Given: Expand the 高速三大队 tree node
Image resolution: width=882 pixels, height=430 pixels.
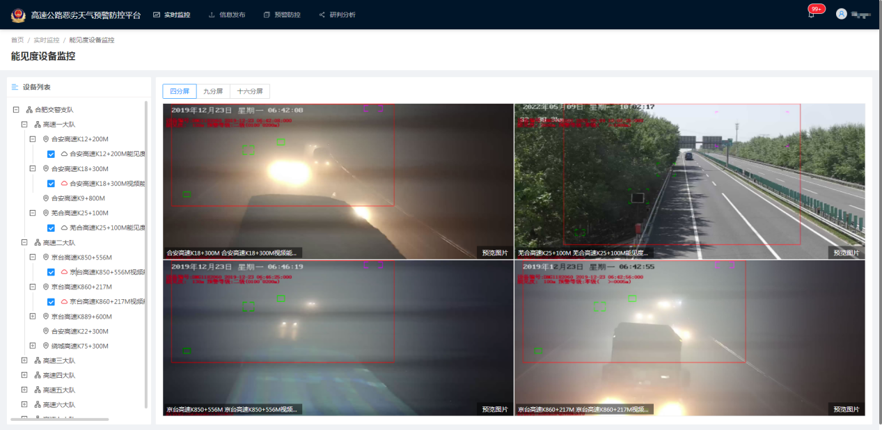Looking at the screenshot, I should coord(24,360).
